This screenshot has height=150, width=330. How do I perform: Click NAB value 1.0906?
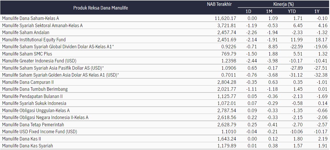229,68
